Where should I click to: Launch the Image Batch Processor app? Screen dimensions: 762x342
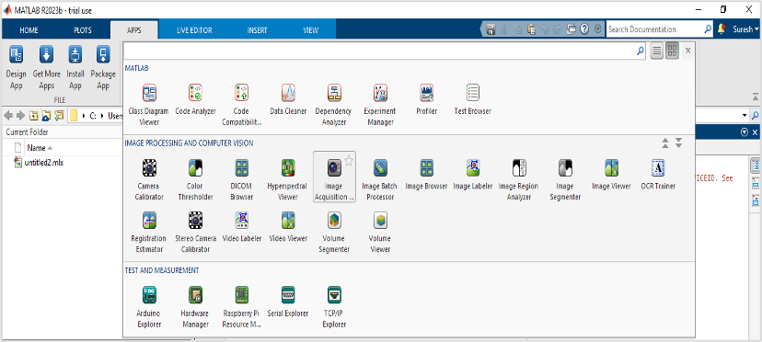click(x=380, y=178)
